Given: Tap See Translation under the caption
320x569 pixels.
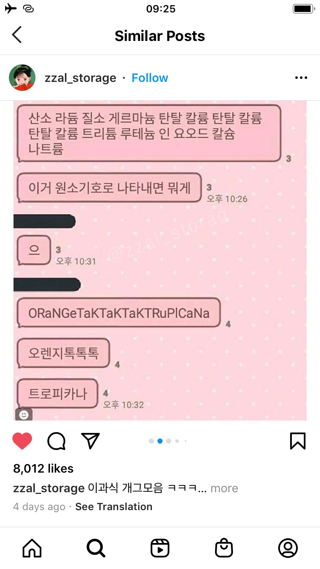Looking at the screenshot, I should (x=113, y=507).
